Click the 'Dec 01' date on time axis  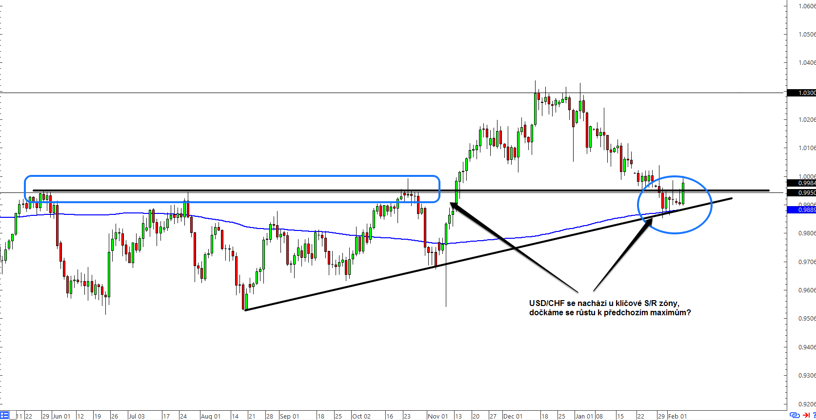513,416
